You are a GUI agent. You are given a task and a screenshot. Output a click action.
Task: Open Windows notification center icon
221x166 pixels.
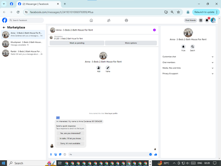click(215, 163)
